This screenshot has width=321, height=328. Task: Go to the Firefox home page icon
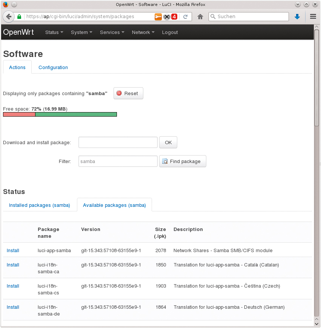pyautogui.click(x=200, y=17)
